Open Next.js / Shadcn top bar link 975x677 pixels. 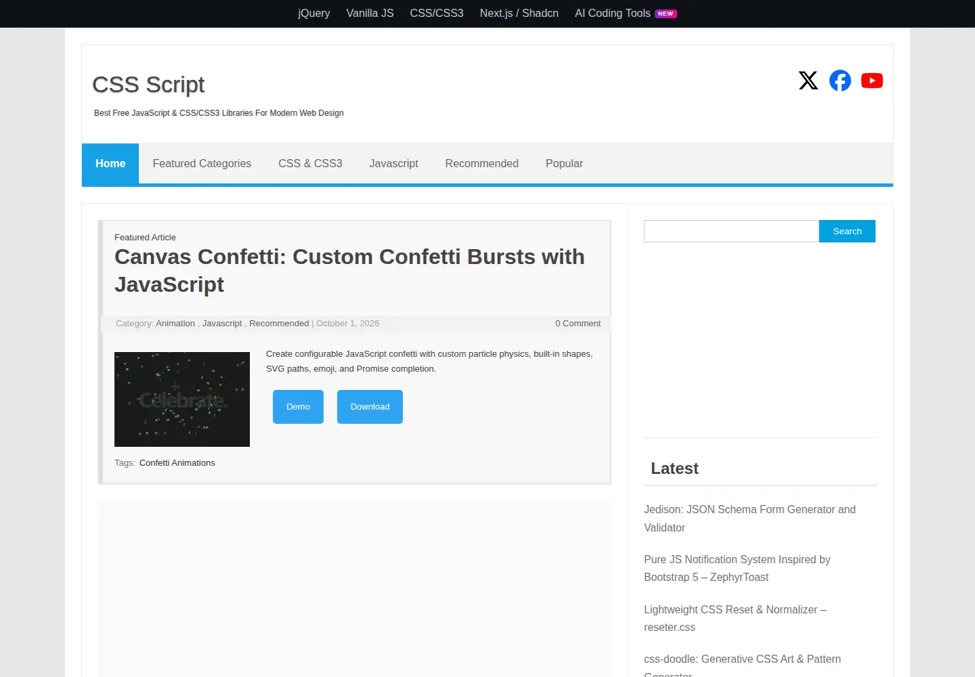(519, 13)
